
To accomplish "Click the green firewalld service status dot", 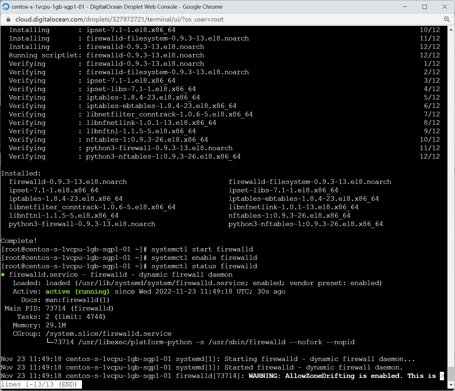I will (x=3, y=275).
